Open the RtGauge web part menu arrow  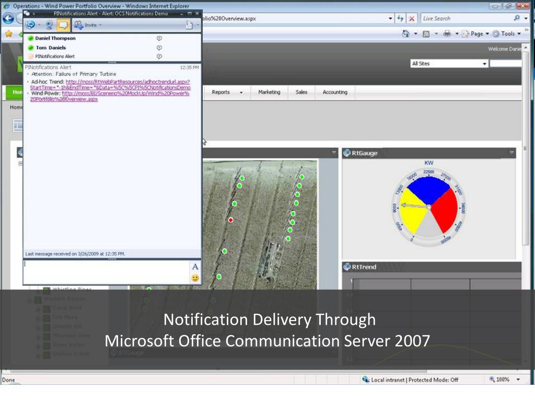click(512, 152)
